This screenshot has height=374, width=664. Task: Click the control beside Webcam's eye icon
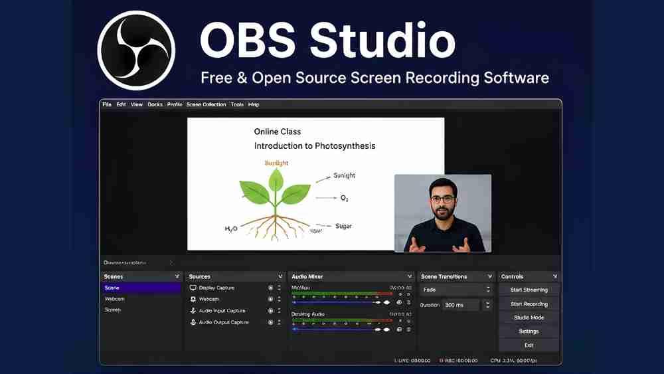click(279, 299)
